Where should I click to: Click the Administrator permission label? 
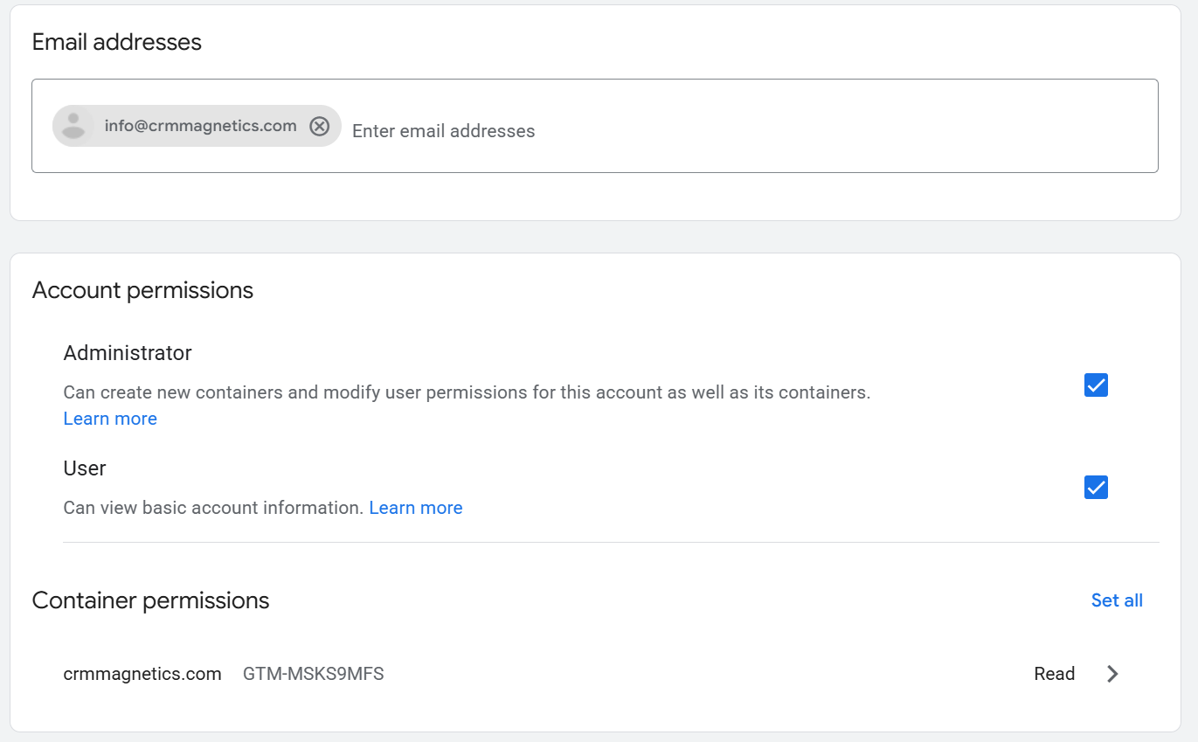[x=128, y=353]
